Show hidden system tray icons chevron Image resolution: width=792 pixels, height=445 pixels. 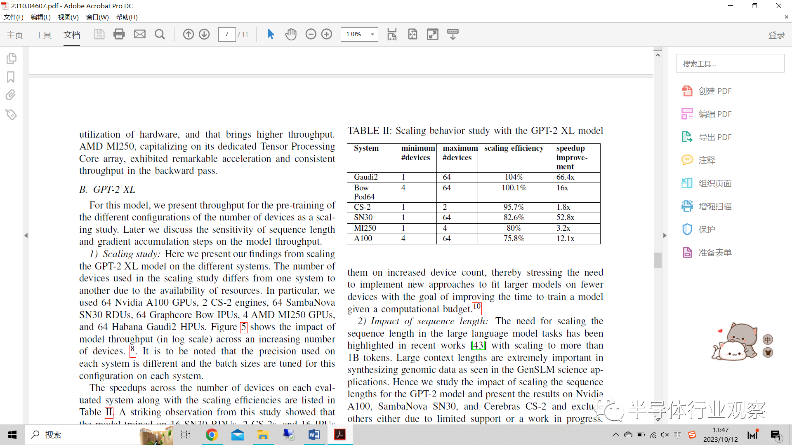(615, 435)
